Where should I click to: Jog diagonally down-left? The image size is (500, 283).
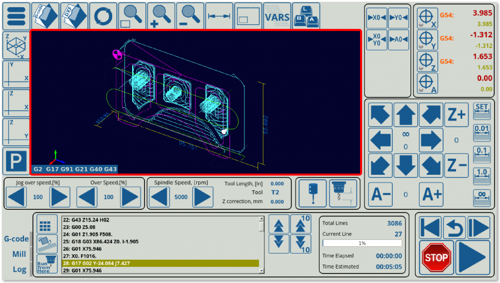click(381, 165)
